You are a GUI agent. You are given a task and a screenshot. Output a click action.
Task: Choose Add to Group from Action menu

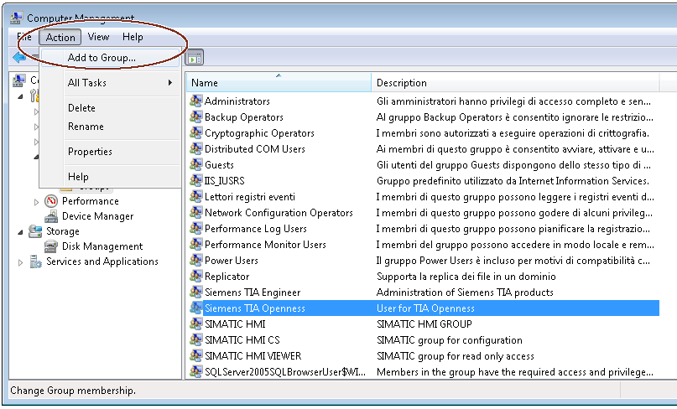(x=102, y=58)
